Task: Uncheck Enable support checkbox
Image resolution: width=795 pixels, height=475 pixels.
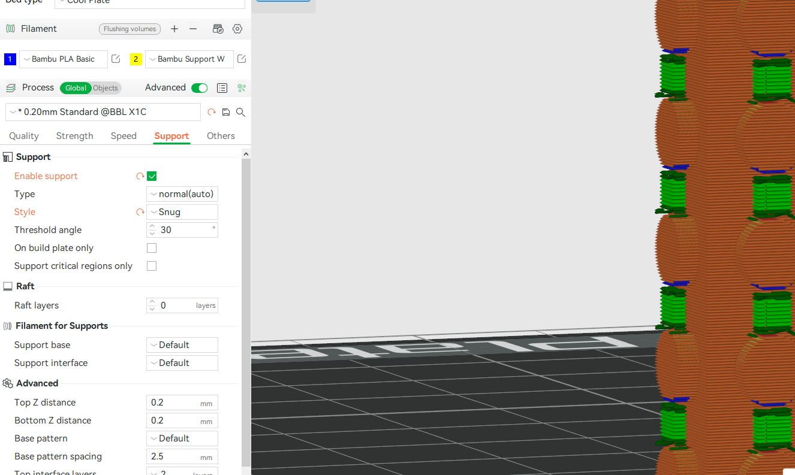Action: [152, 176]
